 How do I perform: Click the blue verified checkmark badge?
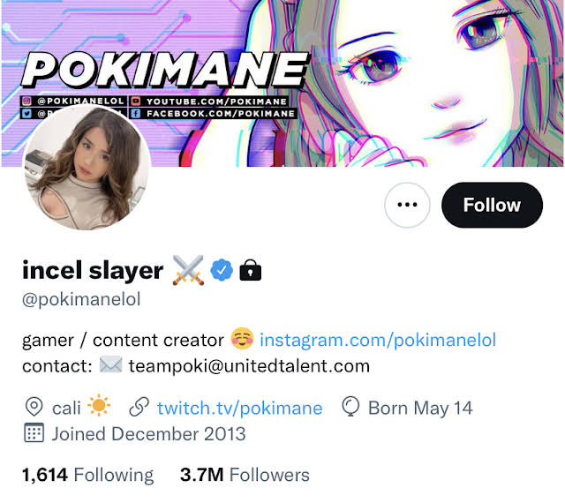pyautogui.click(x=222, y=270)
